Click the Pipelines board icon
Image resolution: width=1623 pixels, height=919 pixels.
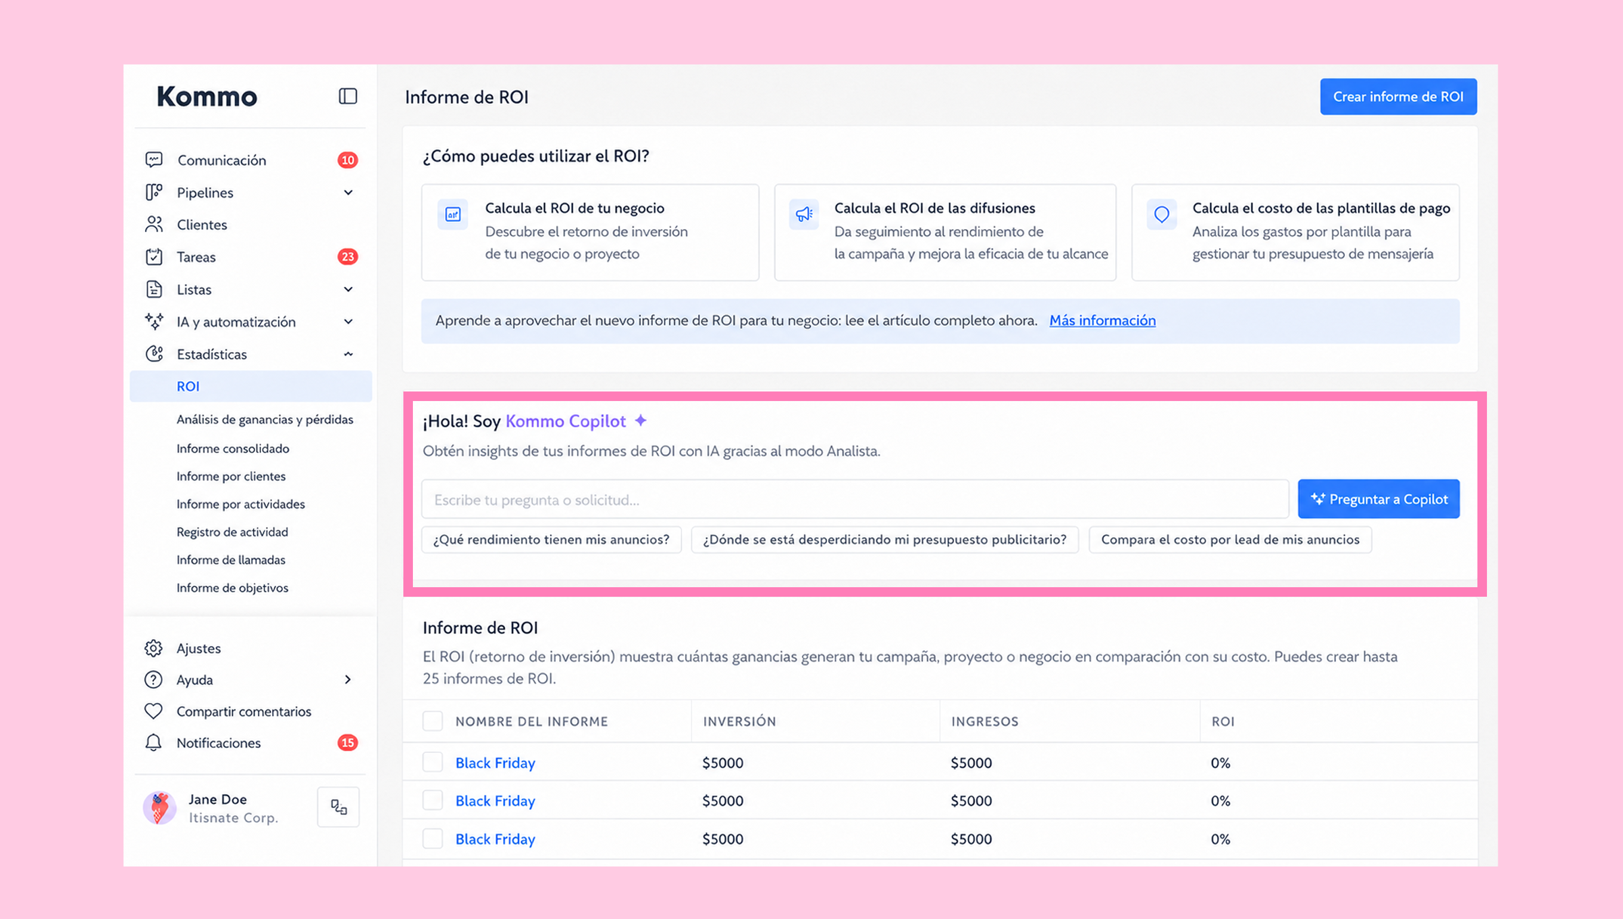tap(154, 192)
